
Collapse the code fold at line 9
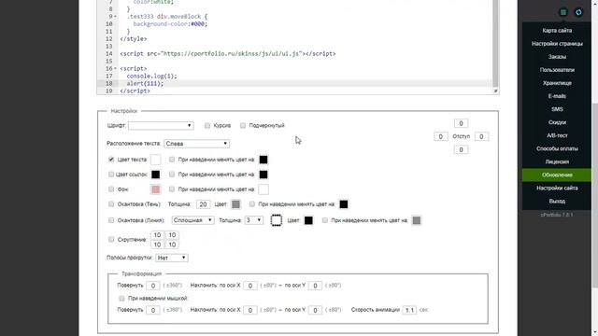point(116,17)
